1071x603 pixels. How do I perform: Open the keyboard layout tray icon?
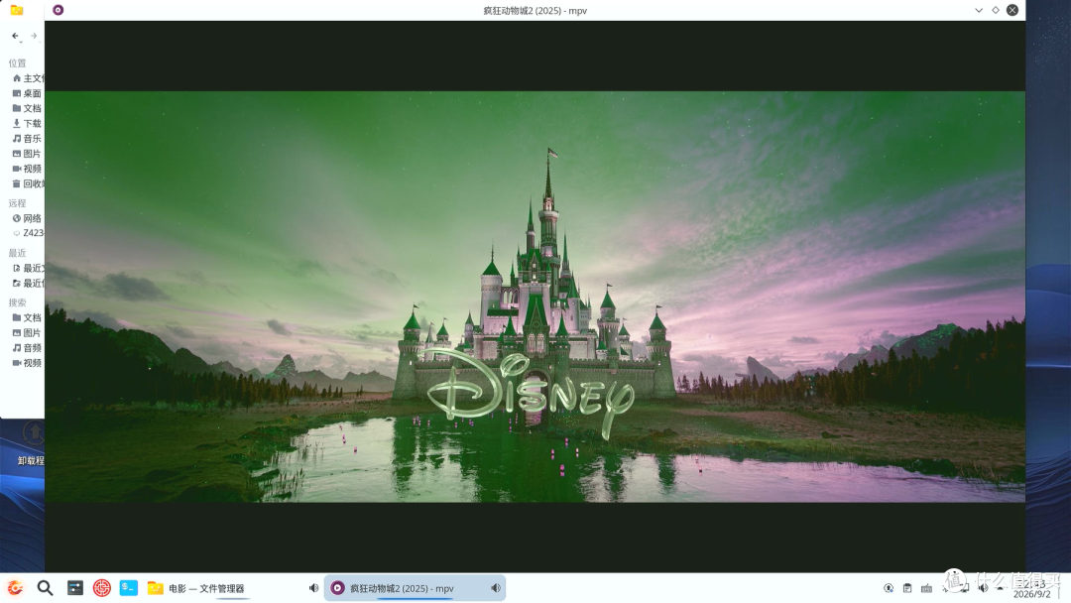pos(926,588)
